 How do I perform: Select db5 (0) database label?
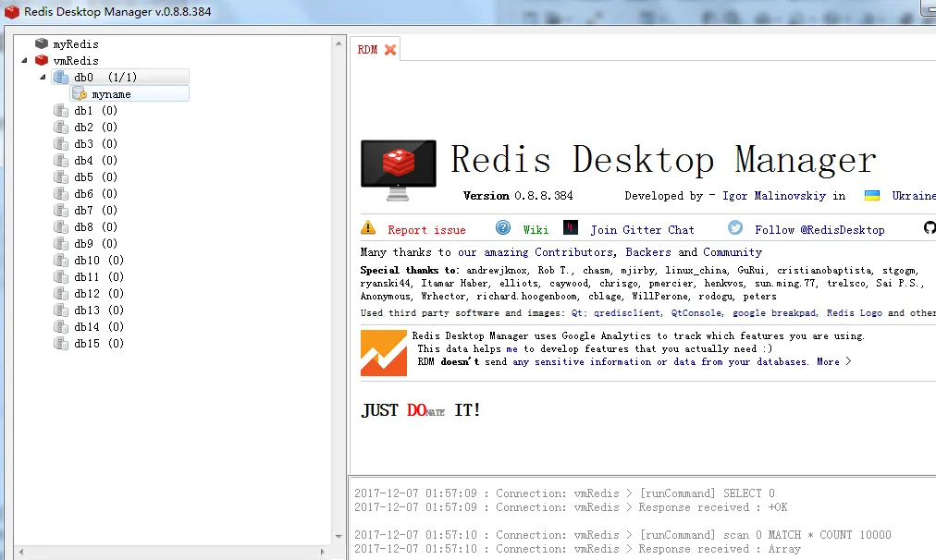[x=95, y=177]
